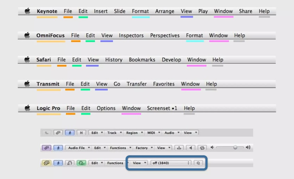
Task: Open the Functions dropdown next to Factory
Action: pos(120,148)
